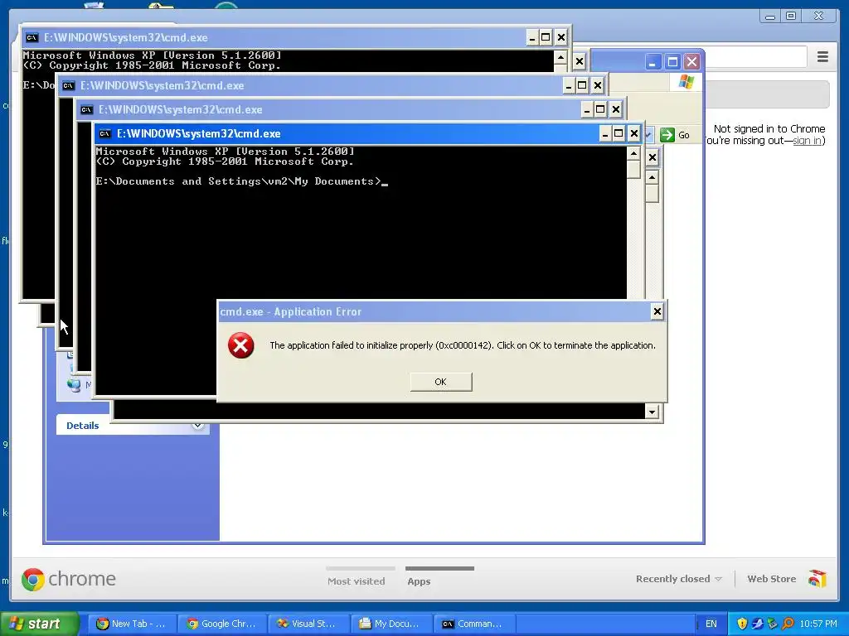This screenshot has width=849, height=636.
Task: Click the scroll up arrow of the backmost cmd window
Action: 560,57
